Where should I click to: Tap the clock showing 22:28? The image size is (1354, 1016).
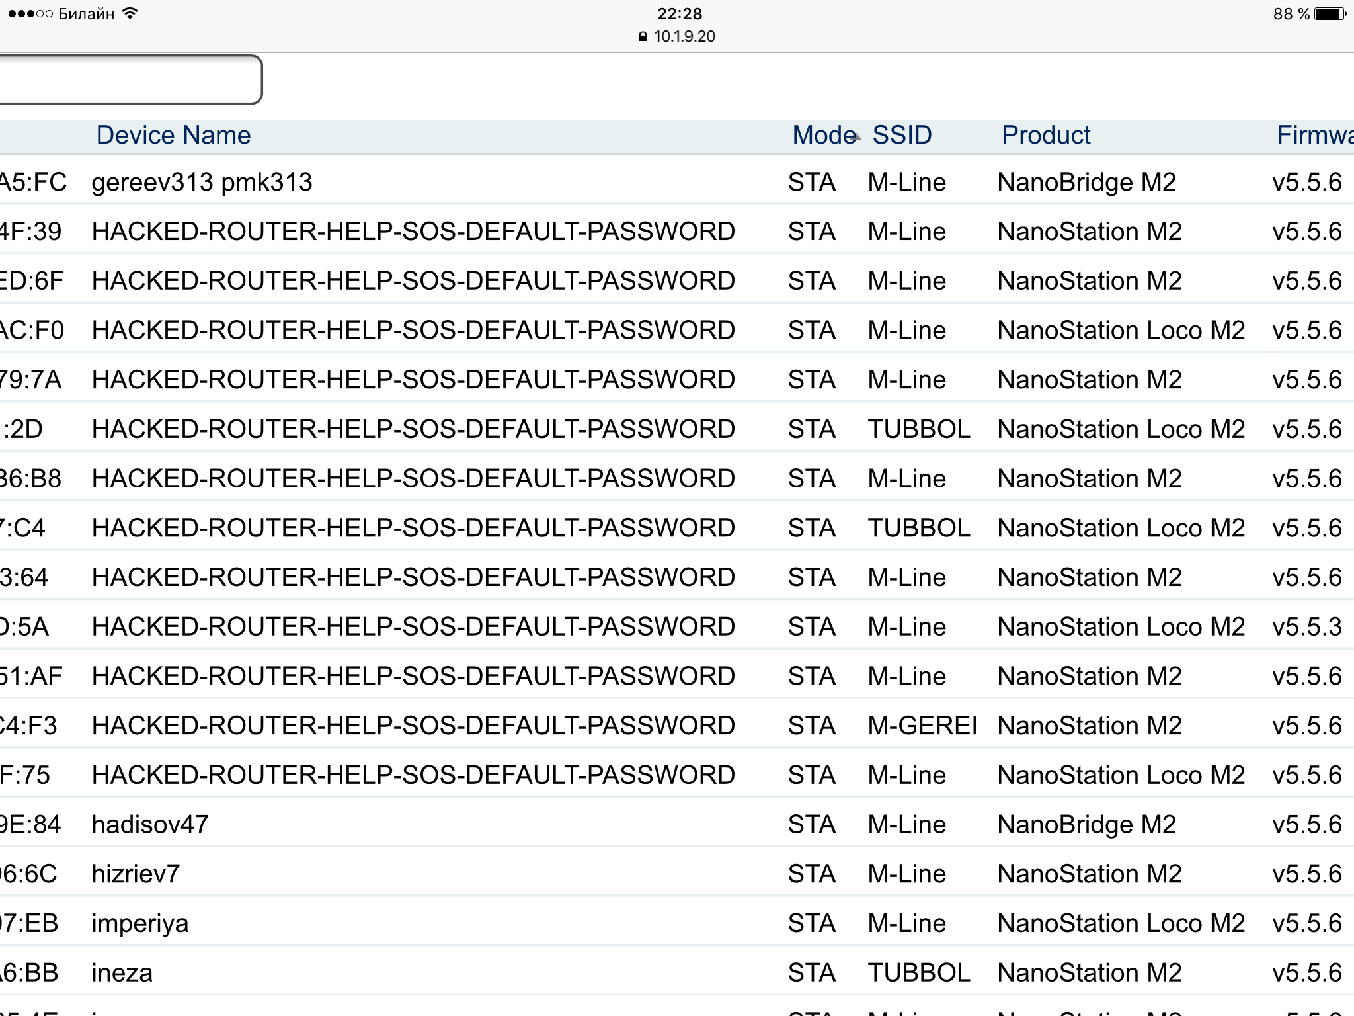(x=680, y=13)
